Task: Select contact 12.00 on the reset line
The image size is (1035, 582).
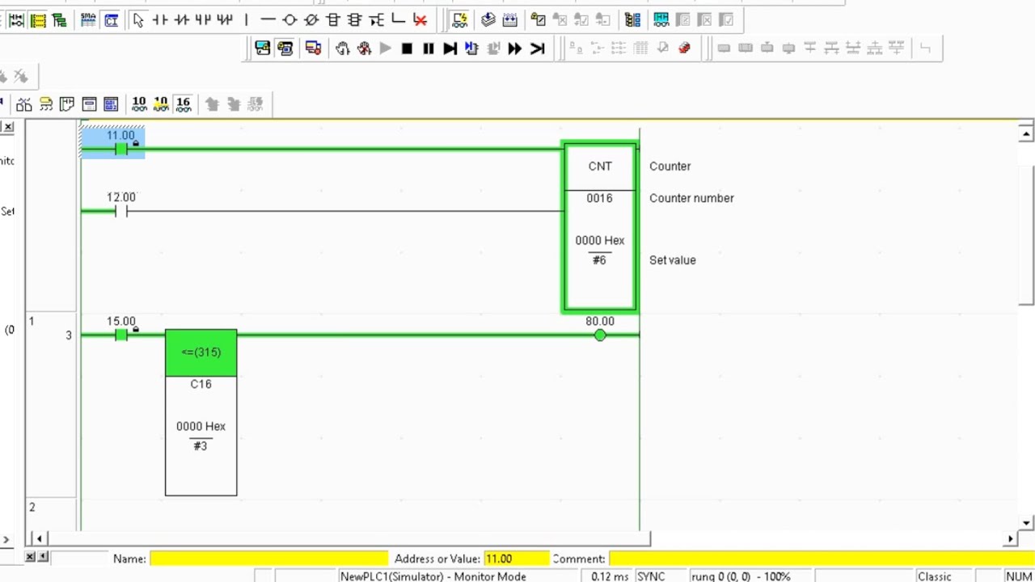Action: coord(121,211)
